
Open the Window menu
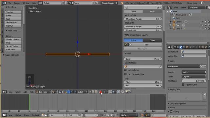[26, 3]
